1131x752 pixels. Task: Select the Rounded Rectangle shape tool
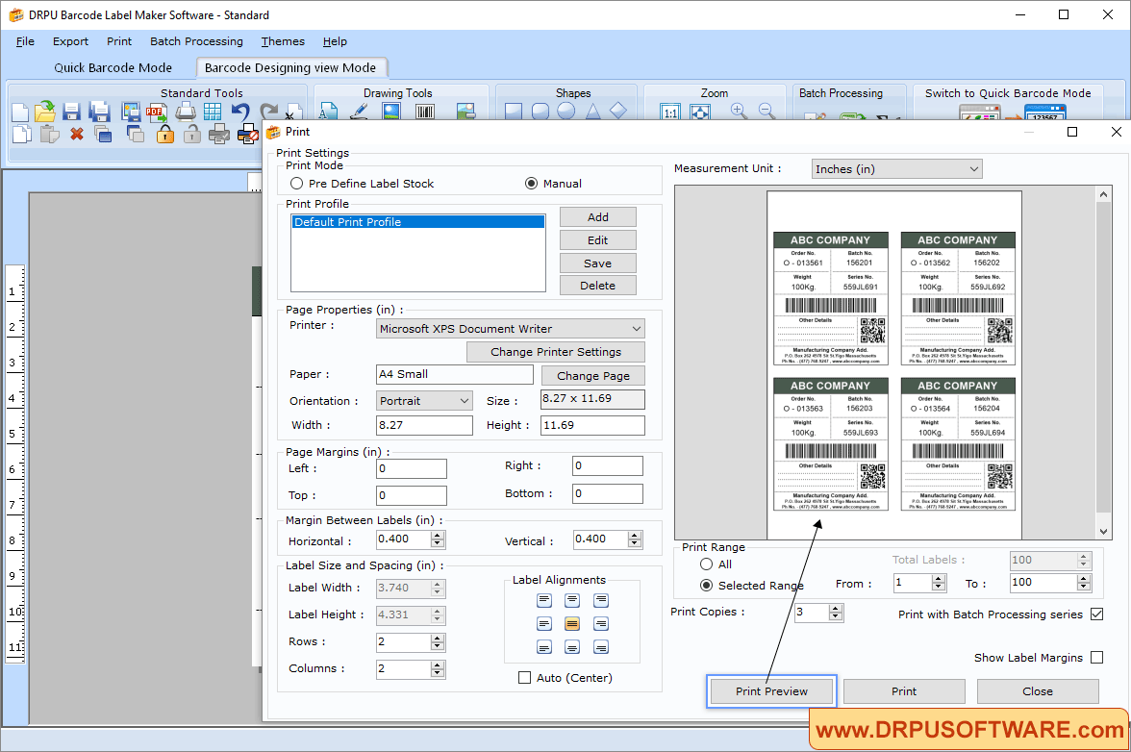coord(540,111)
